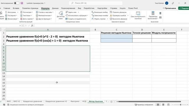The height and width of the screenshot is (106, 189).
Task: Open the Ссылки и массивы functions list
Action: click(45, 12)
